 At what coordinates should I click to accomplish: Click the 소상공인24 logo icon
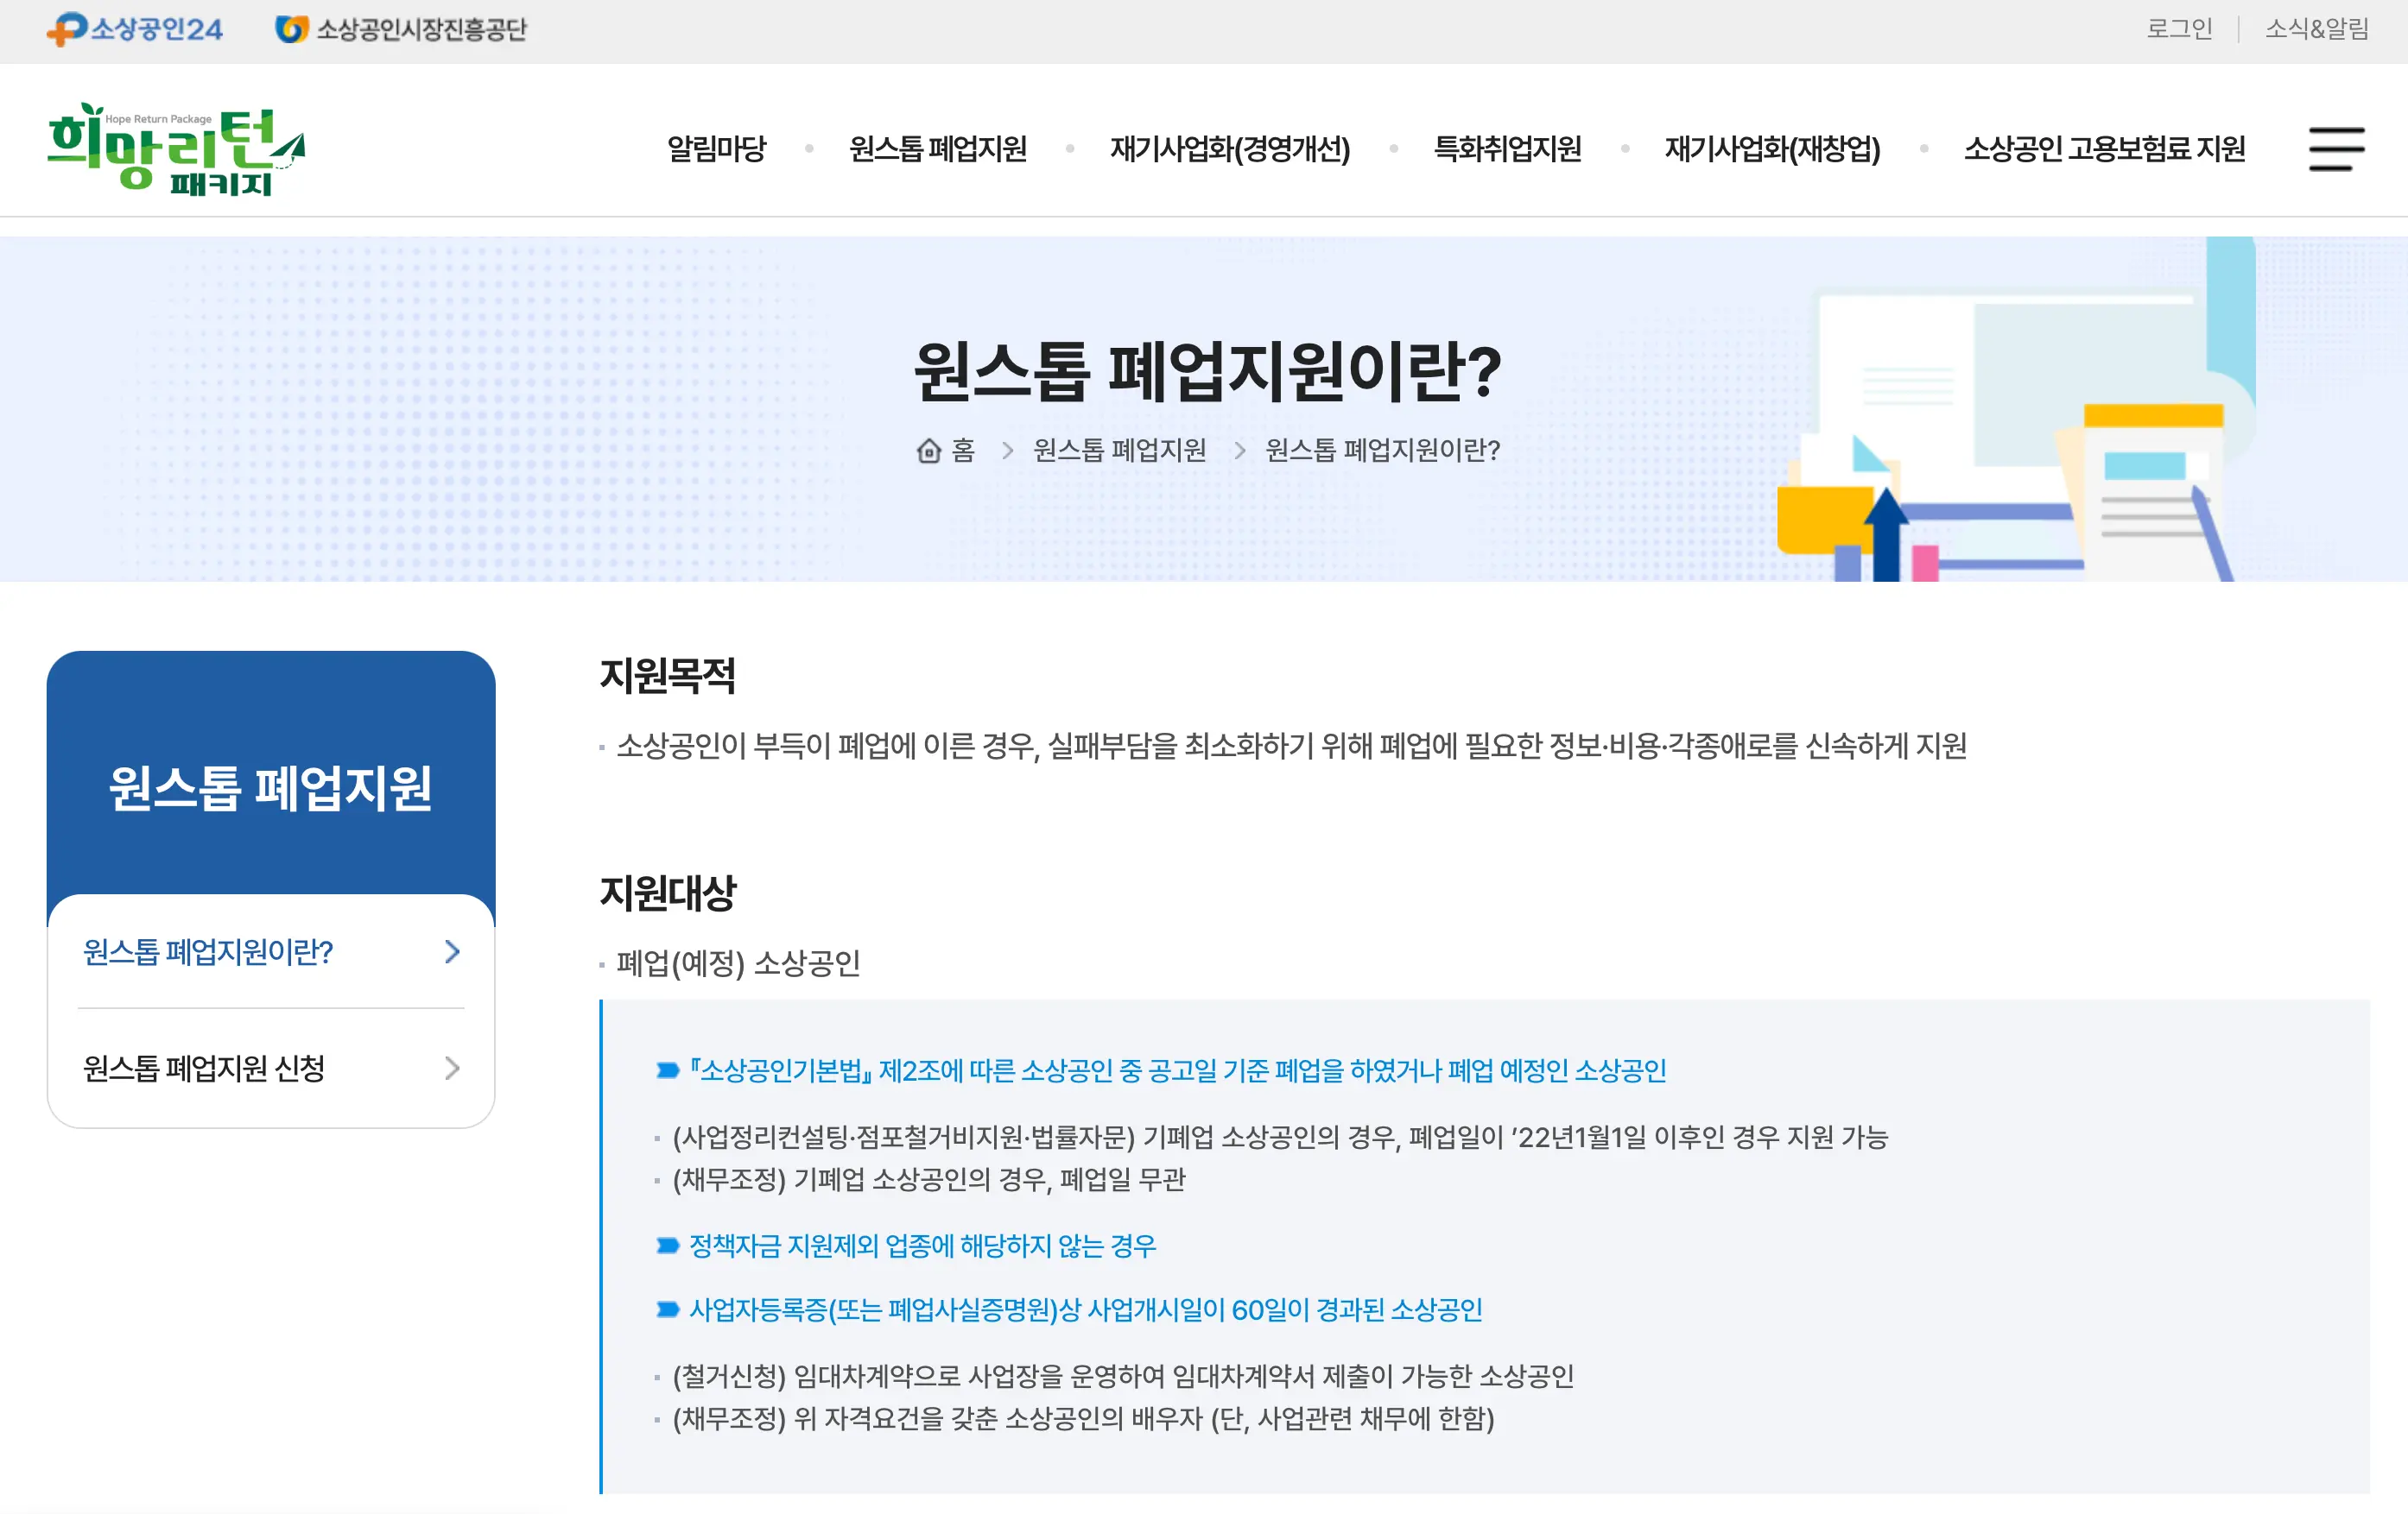(x=66, y=29)
